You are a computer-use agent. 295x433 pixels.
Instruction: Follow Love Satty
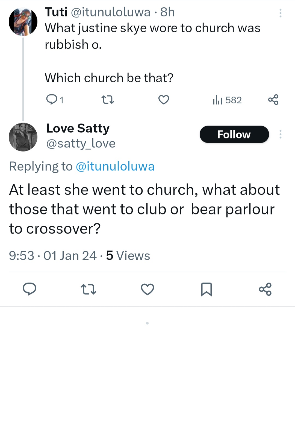(x=234, y=134)
